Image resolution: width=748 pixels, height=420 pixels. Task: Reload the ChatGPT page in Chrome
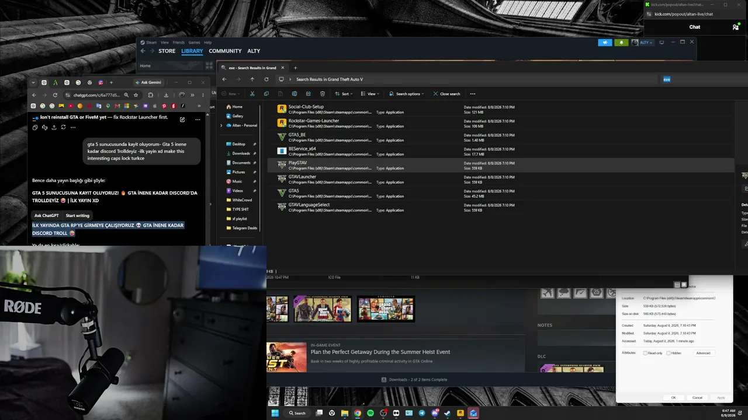coord(56,95)
